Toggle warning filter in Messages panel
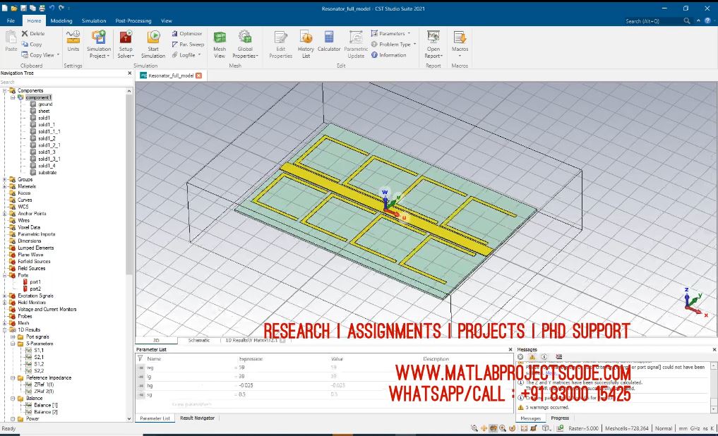Image resolution: width=718 pixels, height=436 pixels. pyautogui.click(x=533, y=357)
